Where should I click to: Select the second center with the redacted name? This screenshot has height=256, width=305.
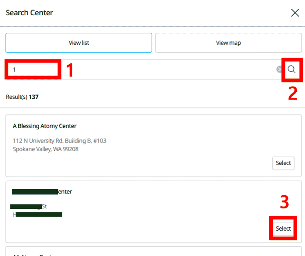pos(283,228)
